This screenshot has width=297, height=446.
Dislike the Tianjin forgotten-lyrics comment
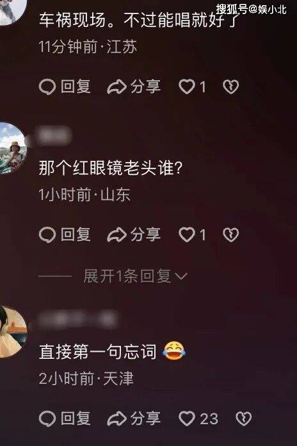click(x=244, y=418)
